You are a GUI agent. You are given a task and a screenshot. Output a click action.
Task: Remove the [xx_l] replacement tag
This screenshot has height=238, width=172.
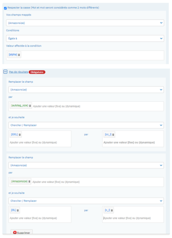113,135
